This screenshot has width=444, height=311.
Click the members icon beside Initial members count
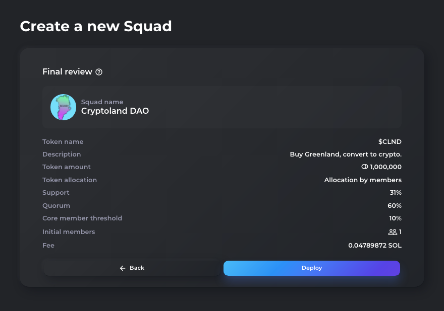click(393, 232)
